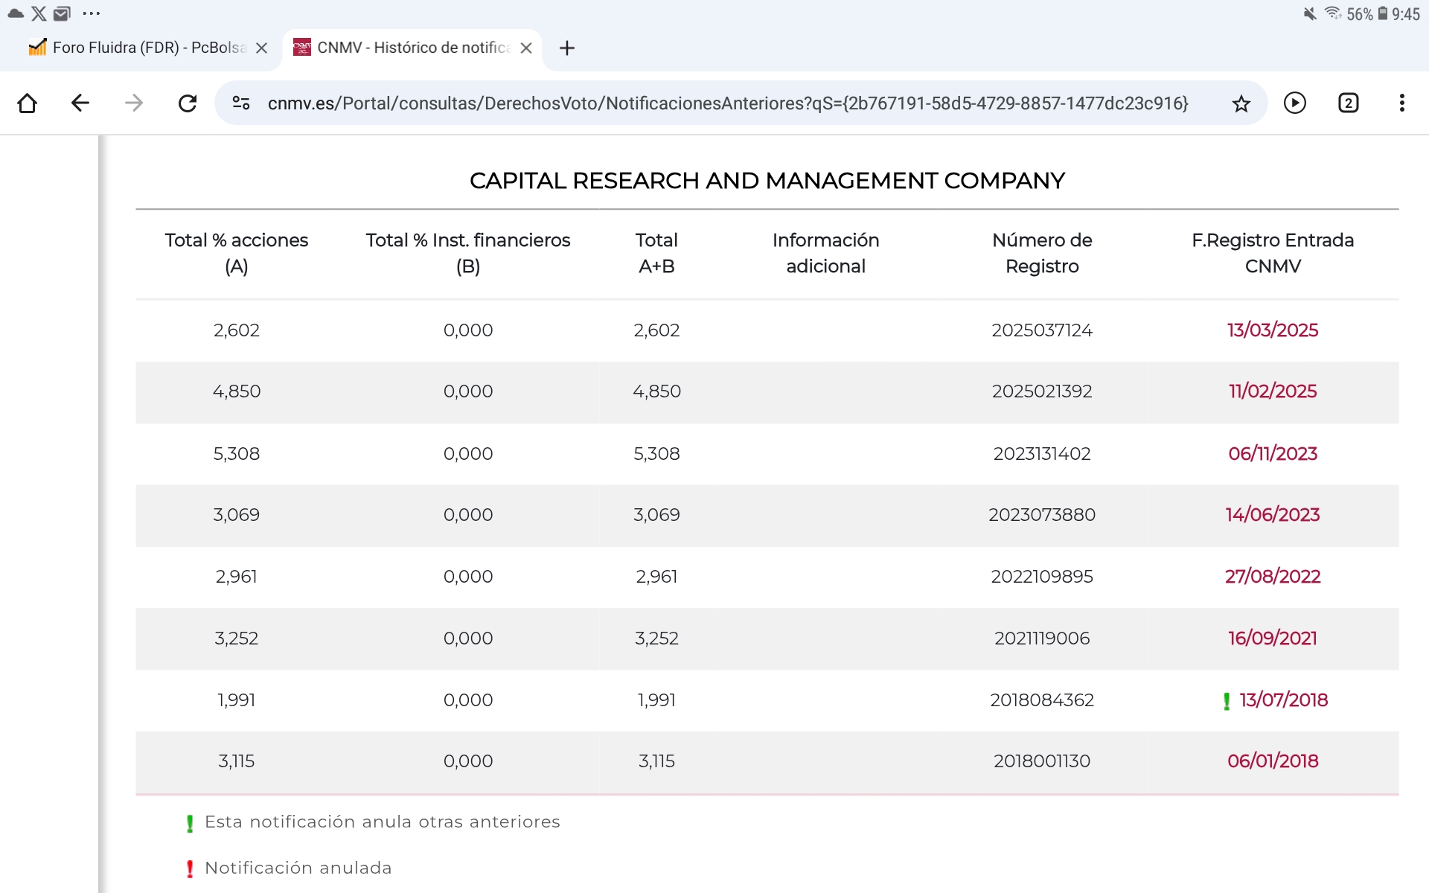This screenshot has height=893, width=1429.
Task: Open notification dated 11/02/2025
Action: point(1273,391)
